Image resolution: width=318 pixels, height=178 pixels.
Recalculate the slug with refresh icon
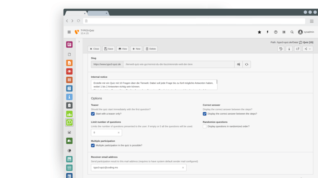point(247,65)
